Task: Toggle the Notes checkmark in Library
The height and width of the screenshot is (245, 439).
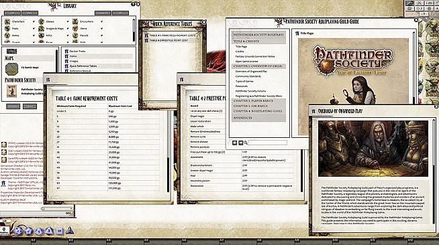Action: click(x=34, y=35)
